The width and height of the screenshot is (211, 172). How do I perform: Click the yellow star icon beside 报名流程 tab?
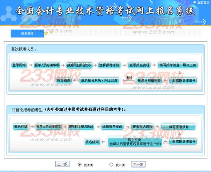(x=46, y=33)
